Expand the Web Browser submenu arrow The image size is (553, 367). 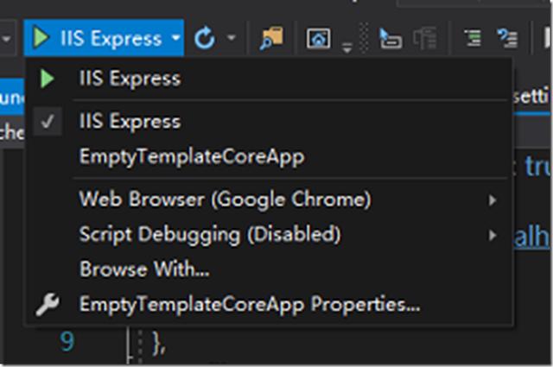(493, 200)
